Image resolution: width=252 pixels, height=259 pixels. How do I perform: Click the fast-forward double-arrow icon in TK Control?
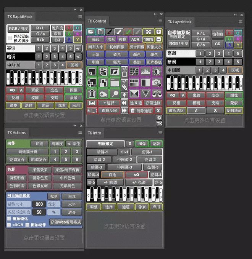tap(124, 110)
